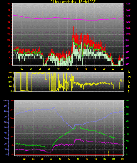Click the 1015 pressure axis label
This screenshot has width=137, height=163.
(128, 16)
